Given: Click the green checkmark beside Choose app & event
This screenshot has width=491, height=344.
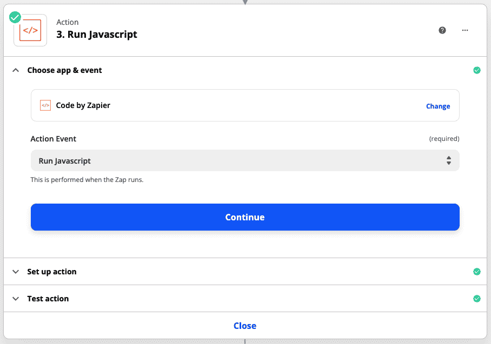Looking at the screenshot, I should pos(477,70).
